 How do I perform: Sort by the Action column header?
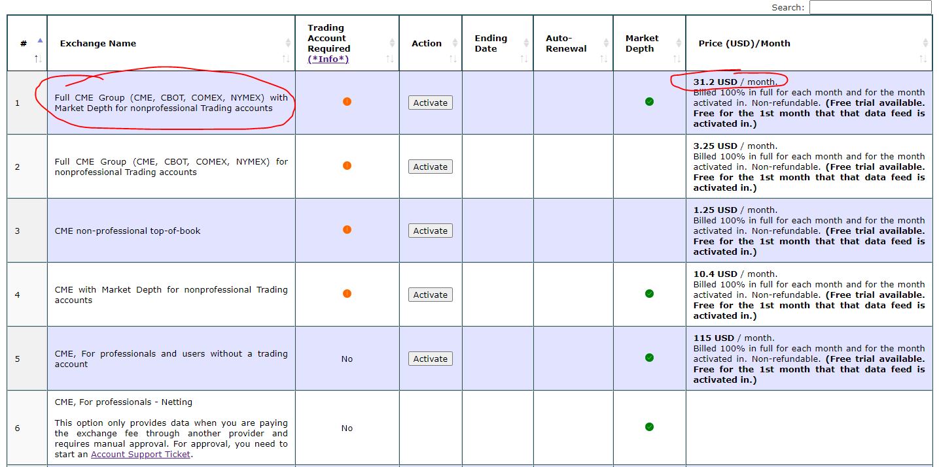click(431, 43)
